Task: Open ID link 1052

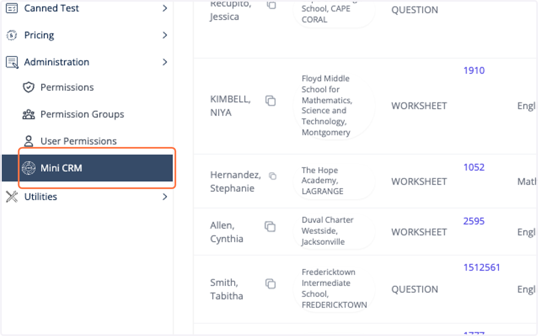Action: click(x=474, y=167)
